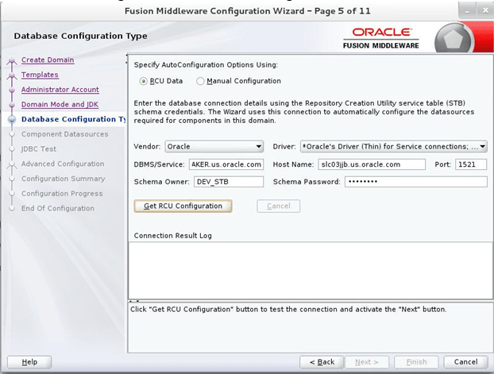Viewport: 494px width, 374px height.
Task: Click the Advanced Configuration step node icon
Action: click(12, 164)
